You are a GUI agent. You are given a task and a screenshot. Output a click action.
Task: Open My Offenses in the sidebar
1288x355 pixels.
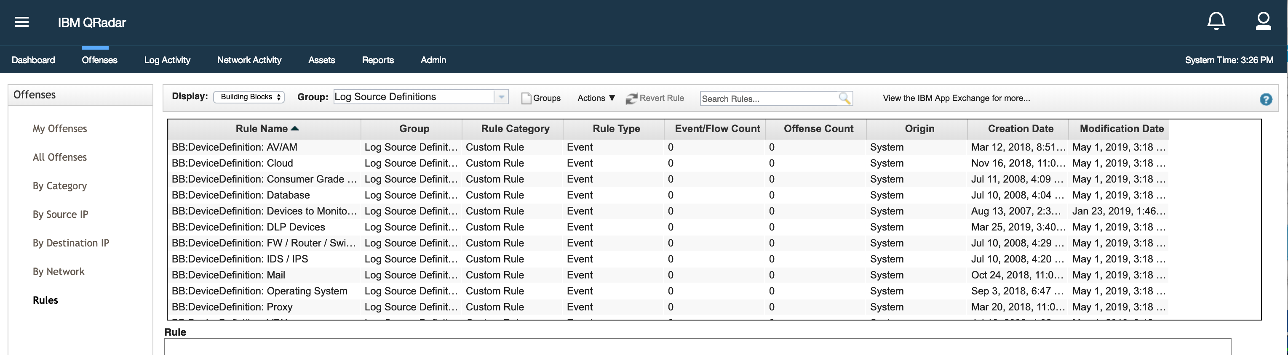pyautogui.click(x=60, y=129)
